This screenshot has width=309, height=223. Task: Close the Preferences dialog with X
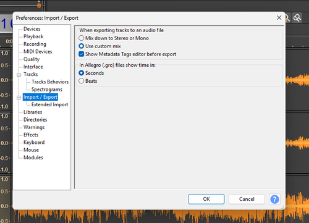tap(279, 18)
